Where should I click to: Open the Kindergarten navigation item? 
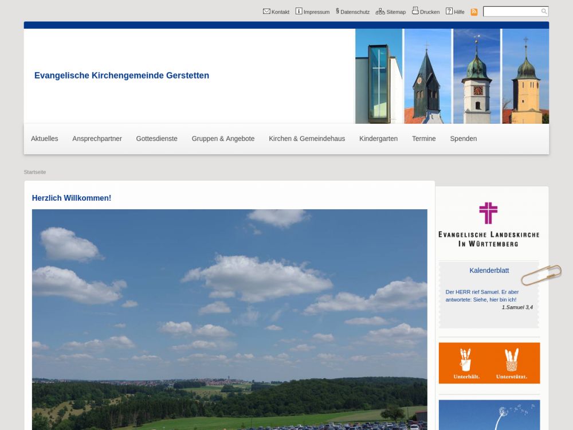(378, 139)
